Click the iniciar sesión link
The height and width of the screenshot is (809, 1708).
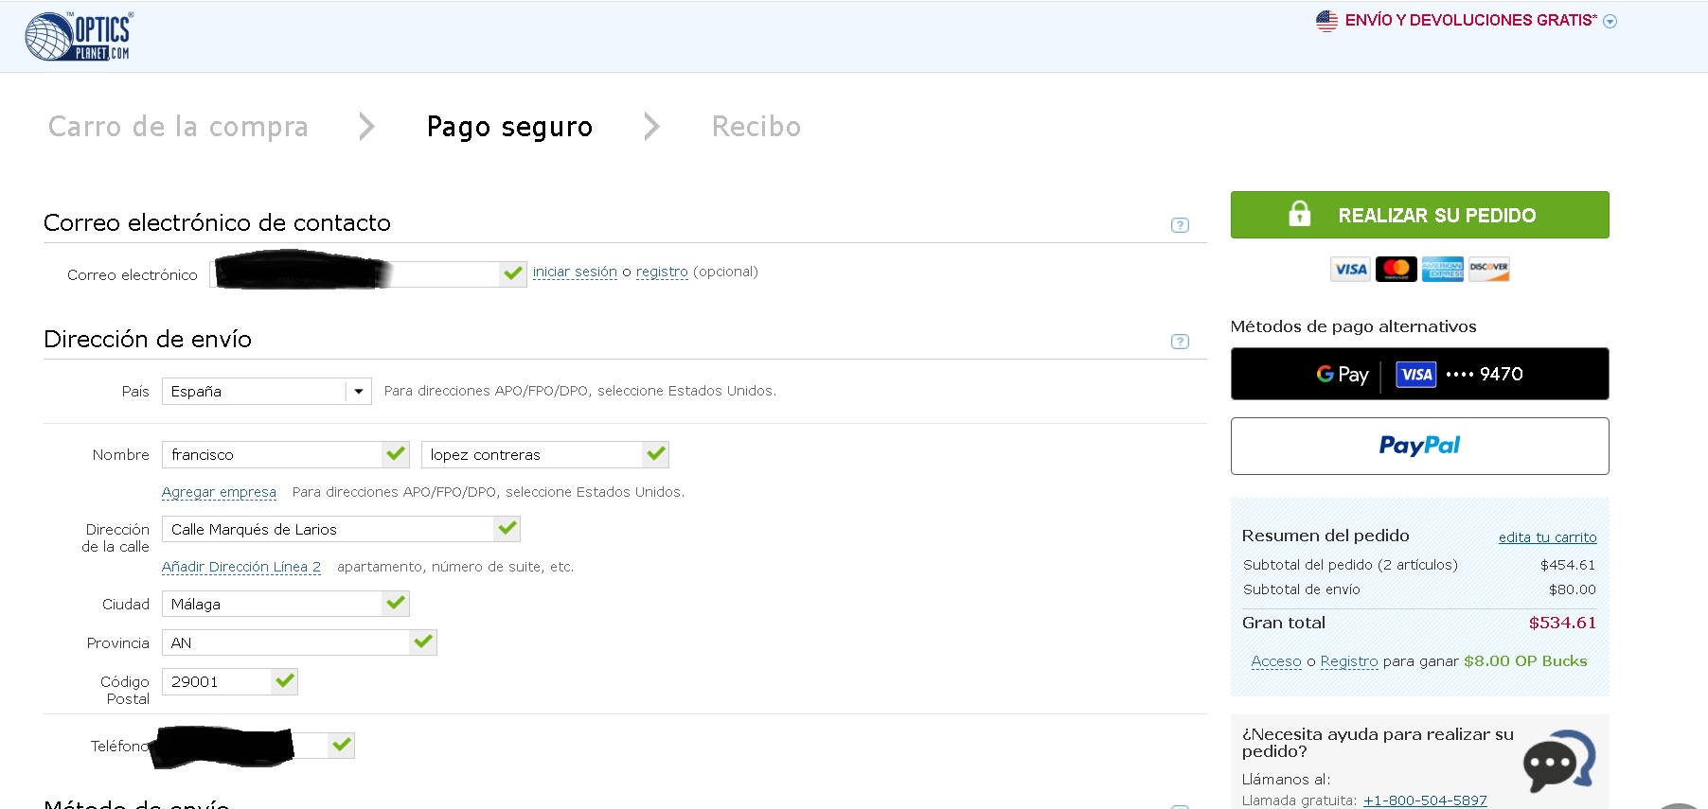pos(574,273)
